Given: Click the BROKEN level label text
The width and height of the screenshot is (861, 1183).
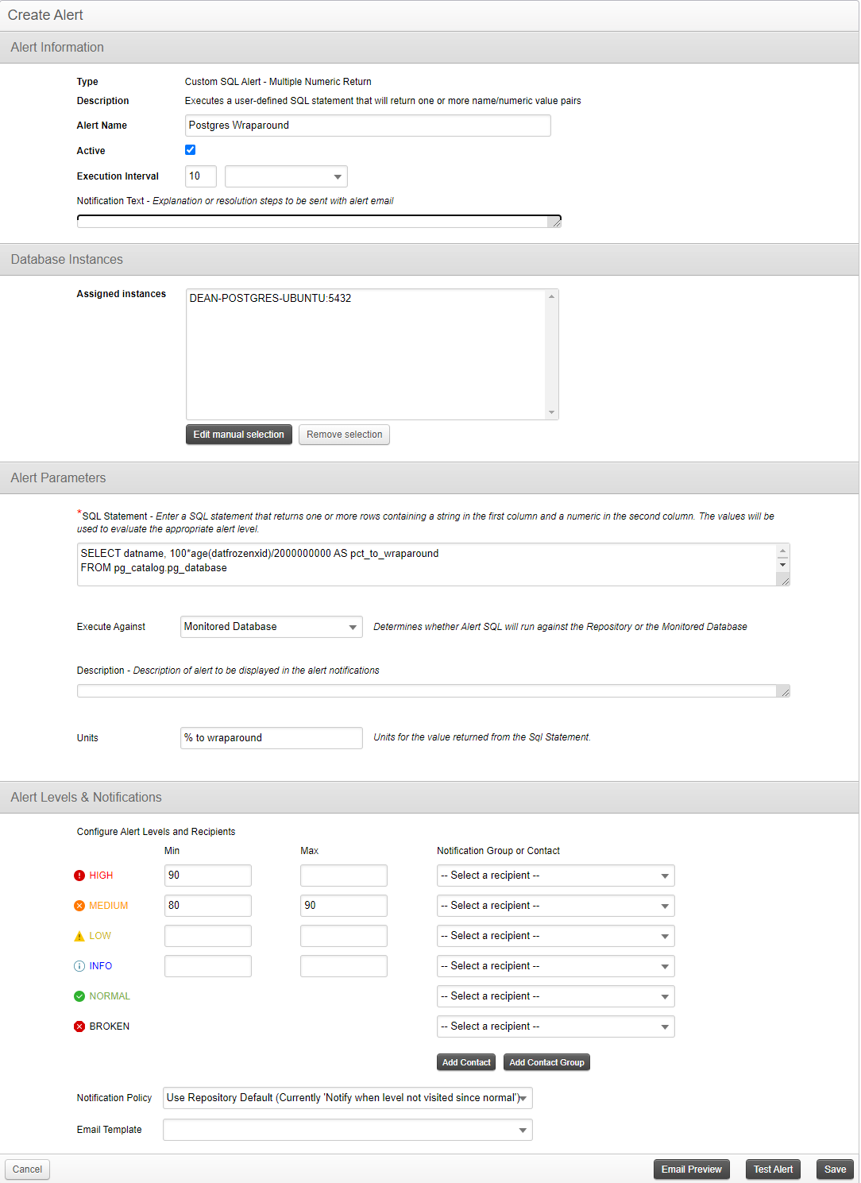Looking at the screenshot, I should pyautogui.click(x=110, y=1026).
